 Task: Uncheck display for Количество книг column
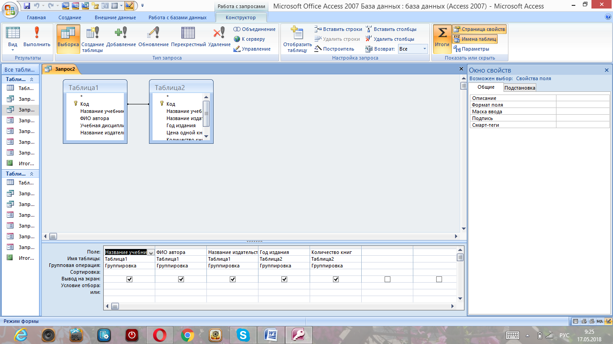tap(336, 279)
